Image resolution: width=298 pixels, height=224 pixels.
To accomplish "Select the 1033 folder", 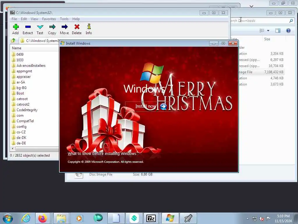I will pos(20,60).
